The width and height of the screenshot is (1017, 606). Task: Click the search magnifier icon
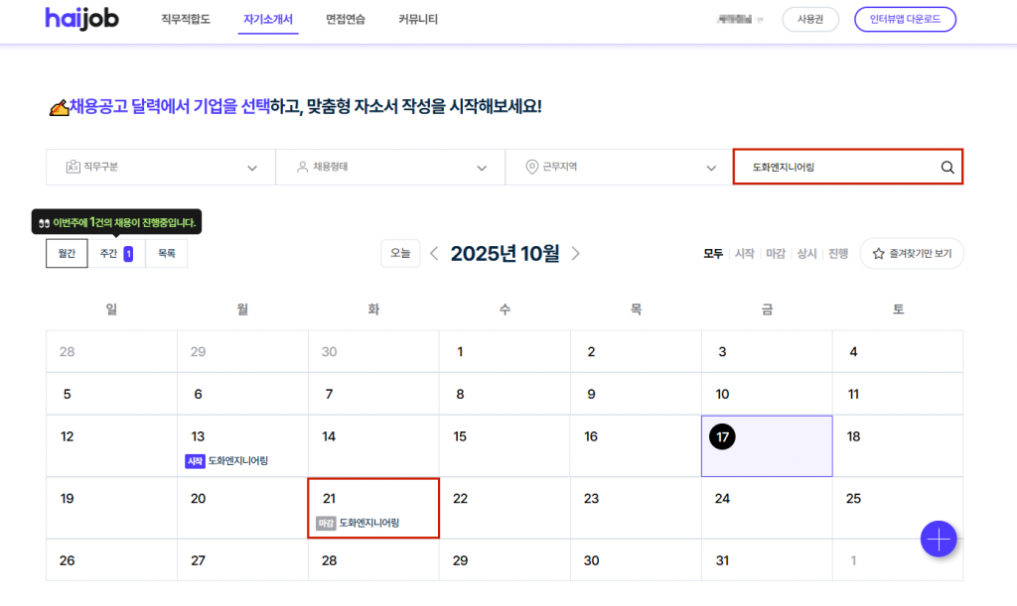tap(946, 168)
